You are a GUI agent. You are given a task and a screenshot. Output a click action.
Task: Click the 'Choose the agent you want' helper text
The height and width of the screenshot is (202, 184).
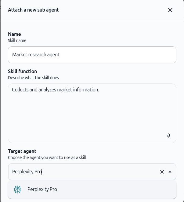click(x=47, y=158)
